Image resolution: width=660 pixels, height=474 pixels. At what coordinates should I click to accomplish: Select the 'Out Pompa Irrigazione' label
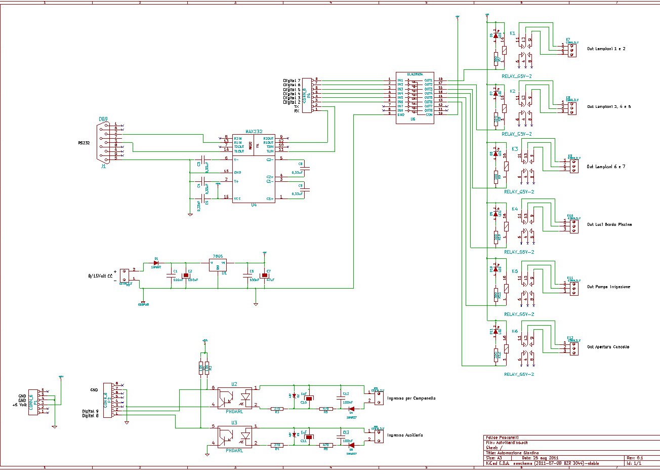(x=608, y=287)
